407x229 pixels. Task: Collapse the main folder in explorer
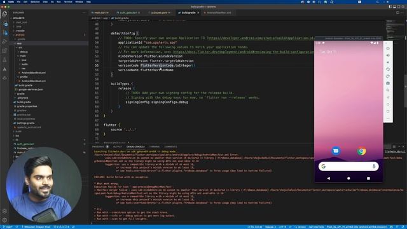[23, 56]
